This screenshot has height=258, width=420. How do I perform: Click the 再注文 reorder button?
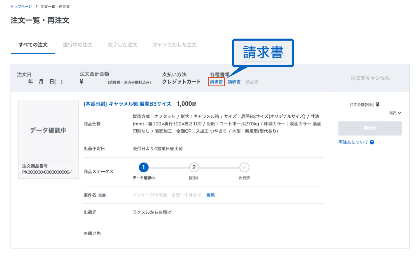click(x=370, y=128)
